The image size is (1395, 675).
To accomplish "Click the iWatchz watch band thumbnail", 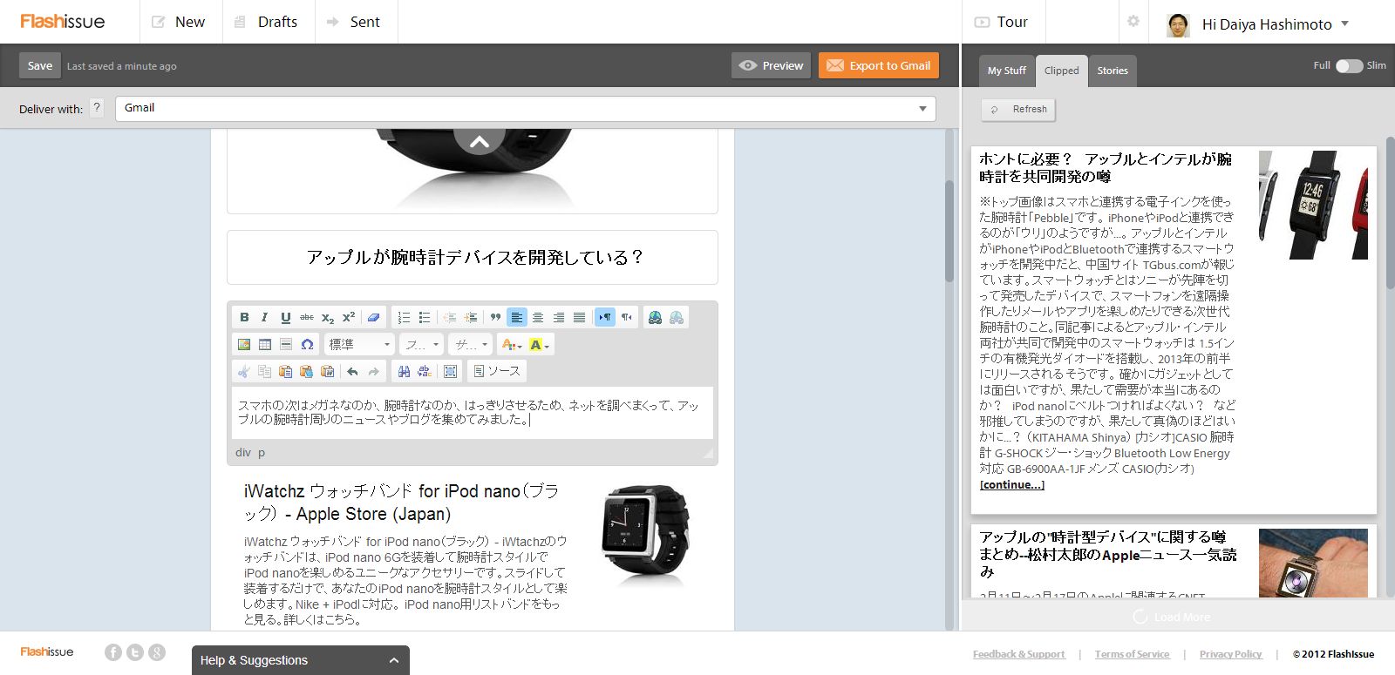I will (646, 535).
